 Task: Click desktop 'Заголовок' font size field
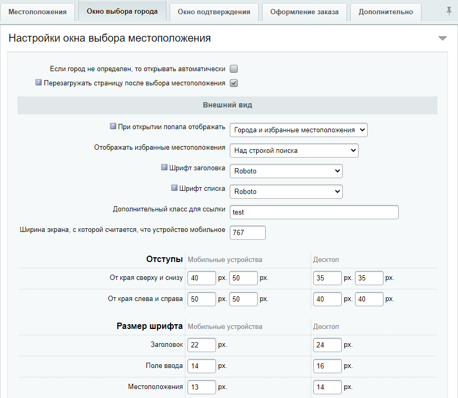pos(327,345)
